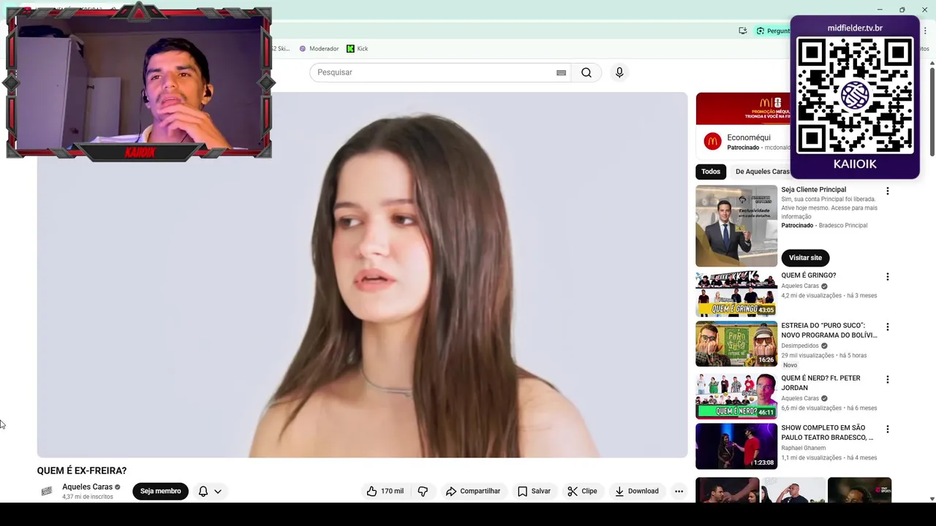Open Bradesco ad thumbnail
The image size is (936, 526).
[x=736, y=226]
